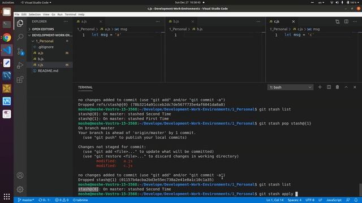Open the Manage gear icon
Viewport: 362px width, 203px height.
[20, 189]
